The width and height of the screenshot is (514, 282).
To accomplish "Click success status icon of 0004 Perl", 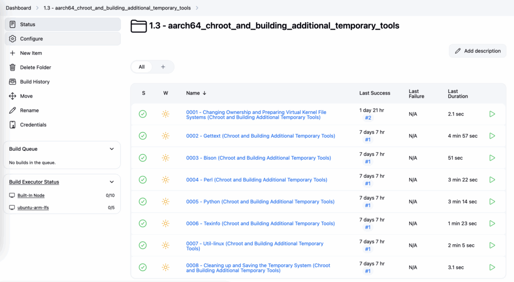I will tap(143, 180).
